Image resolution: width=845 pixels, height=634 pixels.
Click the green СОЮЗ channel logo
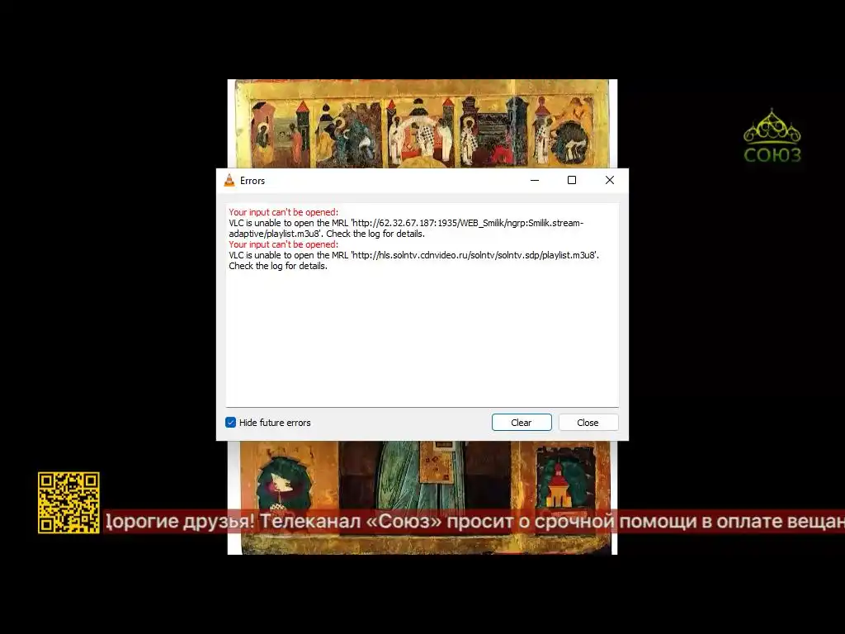(772, 136)
